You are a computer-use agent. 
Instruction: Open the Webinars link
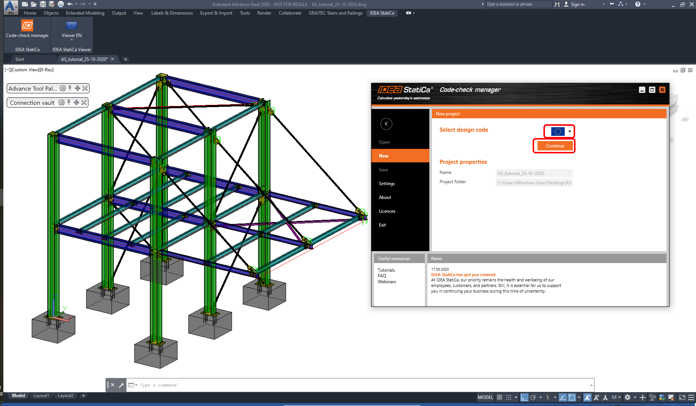(x=387, y=282)
